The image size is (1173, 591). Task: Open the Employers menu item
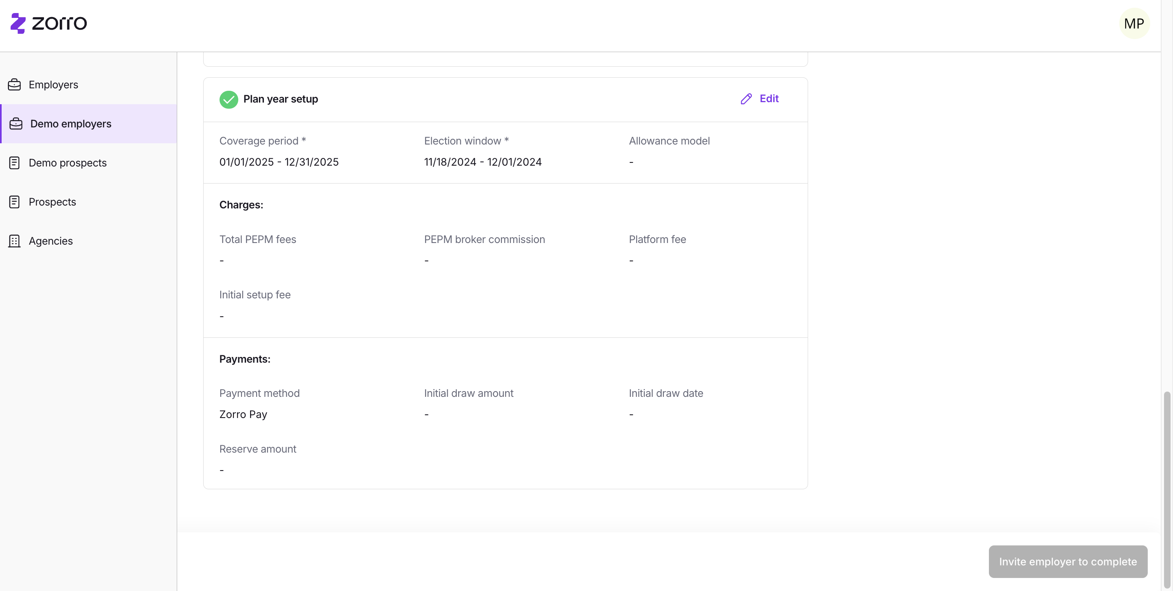coord(88,85)
